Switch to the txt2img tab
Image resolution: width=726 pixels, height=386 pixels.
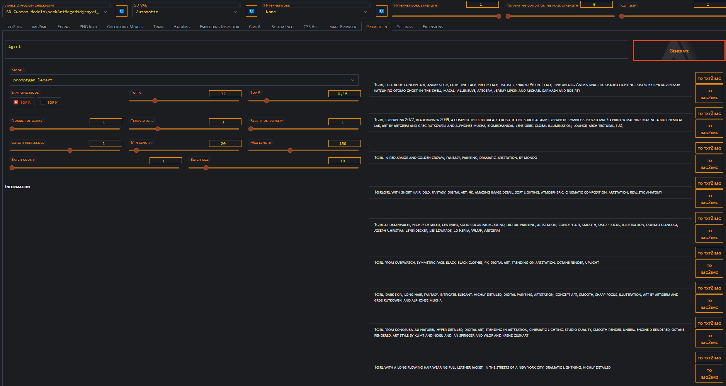coord(15,27)
